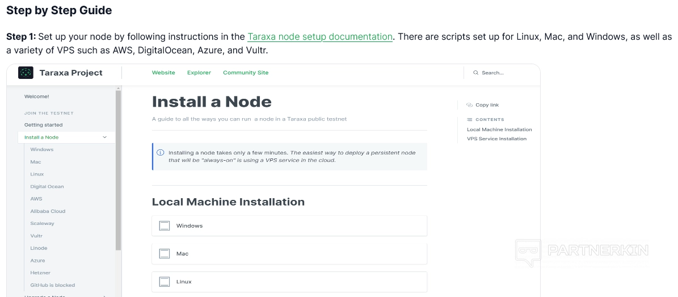Click the sidebar vertical scrollbar

click(x=119, y=170)
